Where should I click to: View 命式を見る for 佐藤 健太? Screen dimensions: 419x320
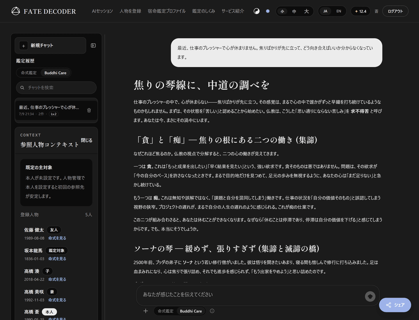(x=57, y=238)
